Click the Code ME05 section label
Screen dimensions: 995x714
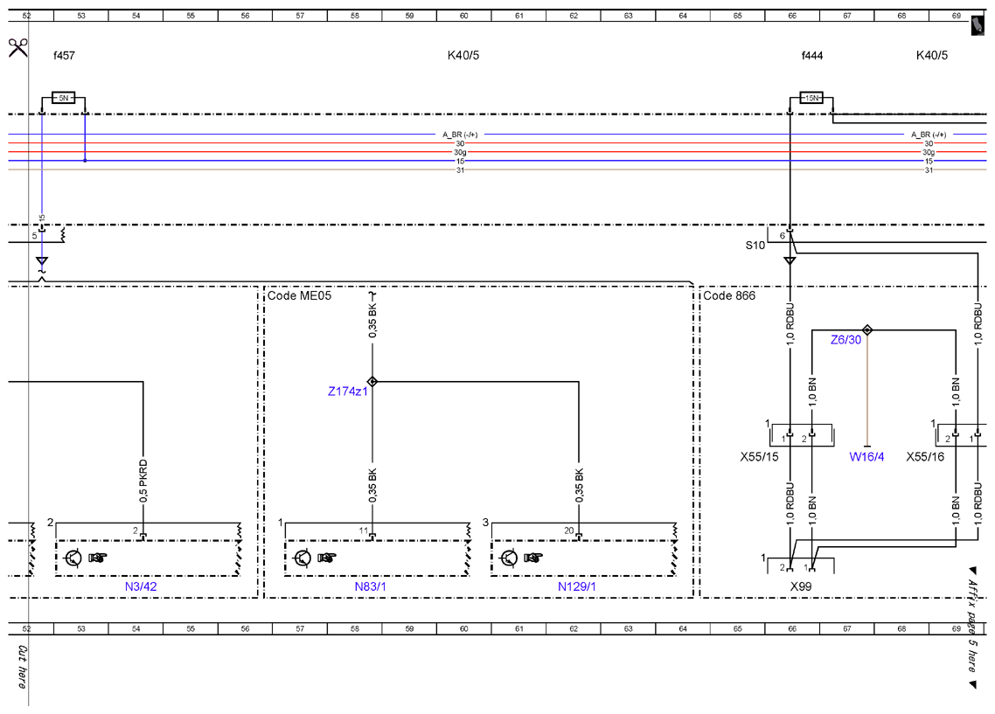(x=300, y=295)
